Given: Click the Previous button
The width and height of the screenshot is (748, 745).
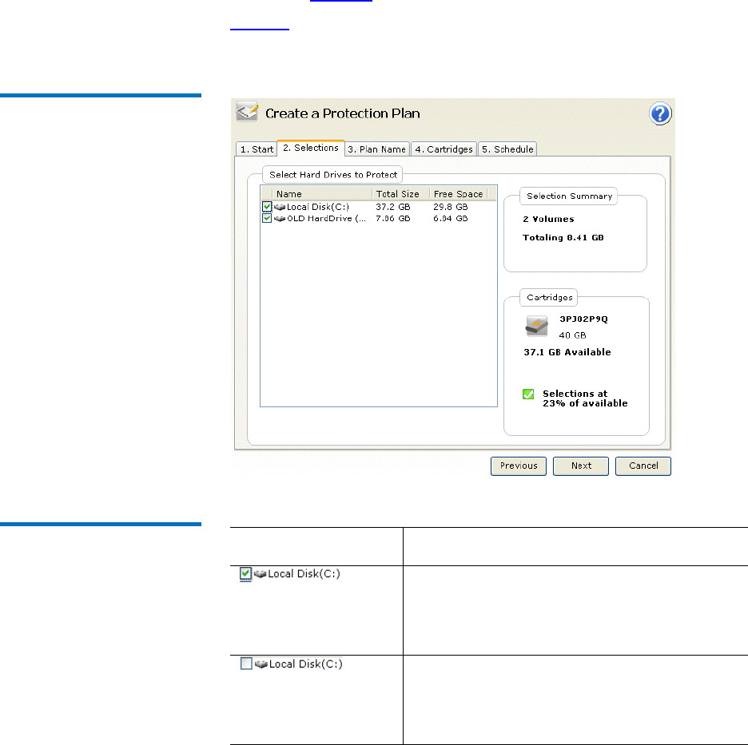Looking at the screenshot, I should 519,466.
